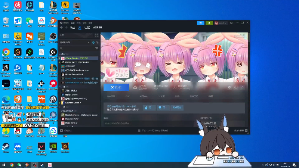Viewport: 299px width, 168px height.
Task: Expand the Games and Software filter dropdown
Action: click(74, 43)
